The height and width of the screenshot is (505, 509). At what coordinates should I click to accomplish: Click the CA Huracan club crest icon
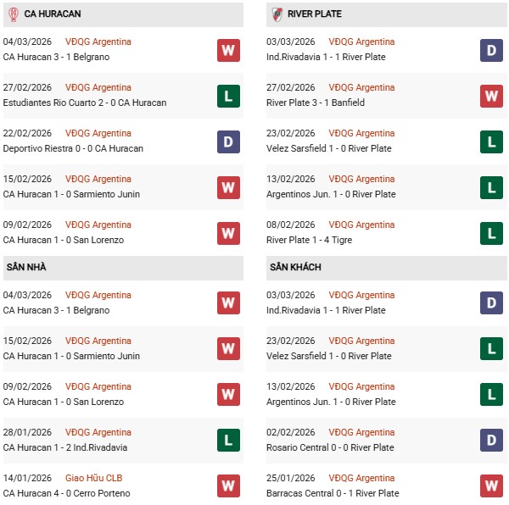pyautogui.click(x=13, y=14)
